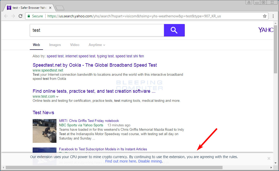Click the 'speed test' suggestion

tap(55, 56)
